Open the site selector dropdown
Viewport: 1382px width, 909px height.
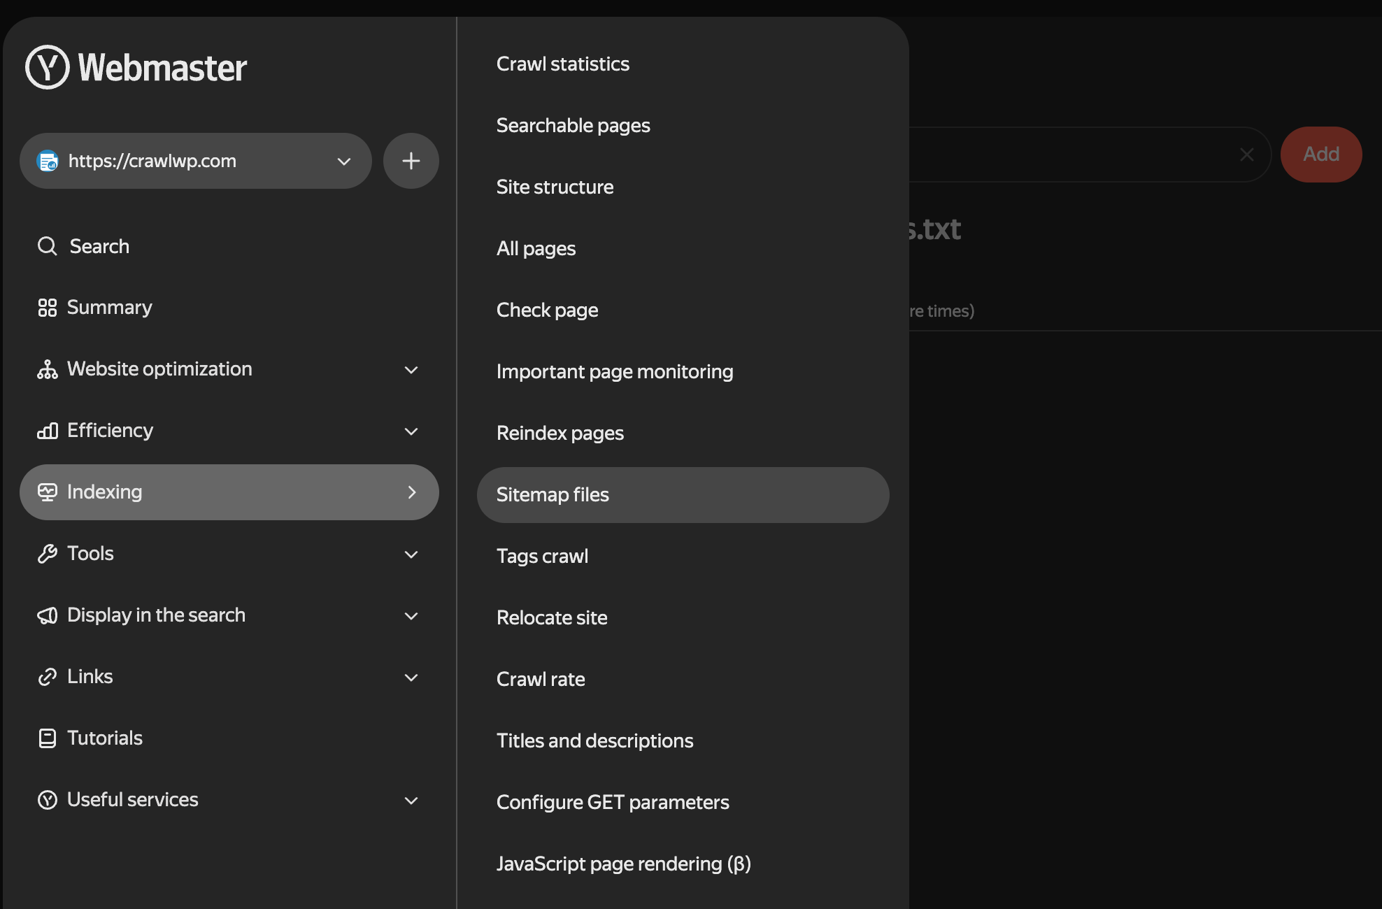[196, 161]
